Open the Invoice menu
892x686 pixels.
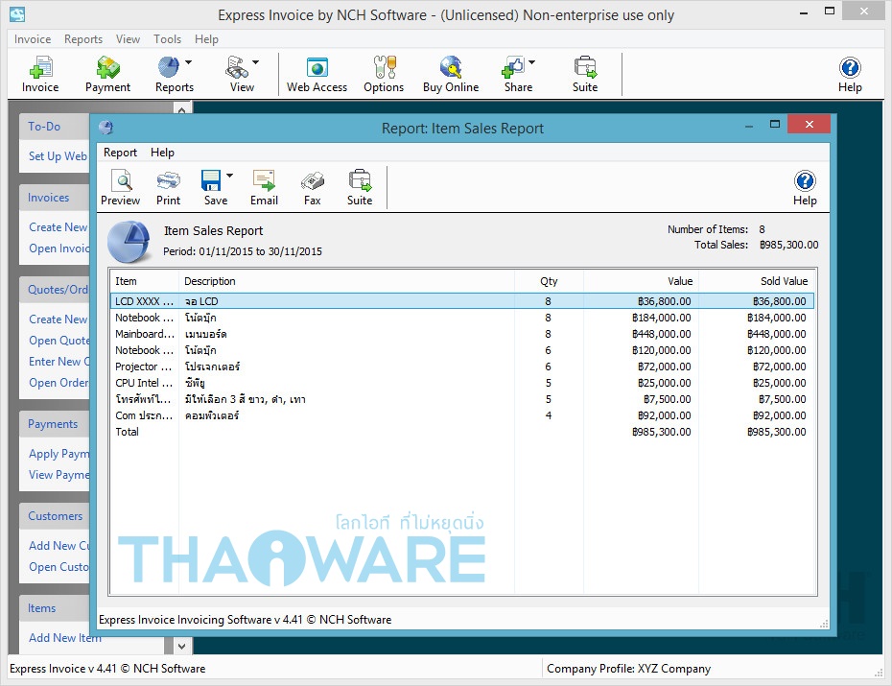[33, 39]
